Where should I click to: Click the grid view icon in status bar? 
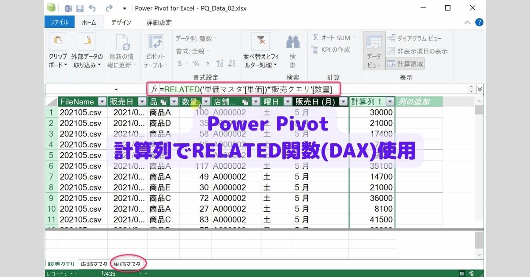462,273
